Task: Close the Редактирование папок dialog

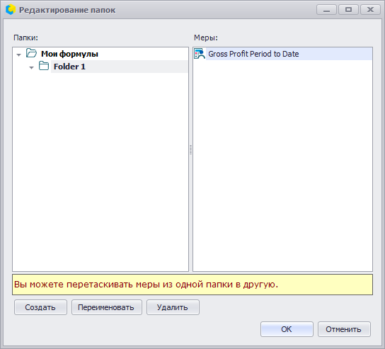Action: [x=370, y=10]
